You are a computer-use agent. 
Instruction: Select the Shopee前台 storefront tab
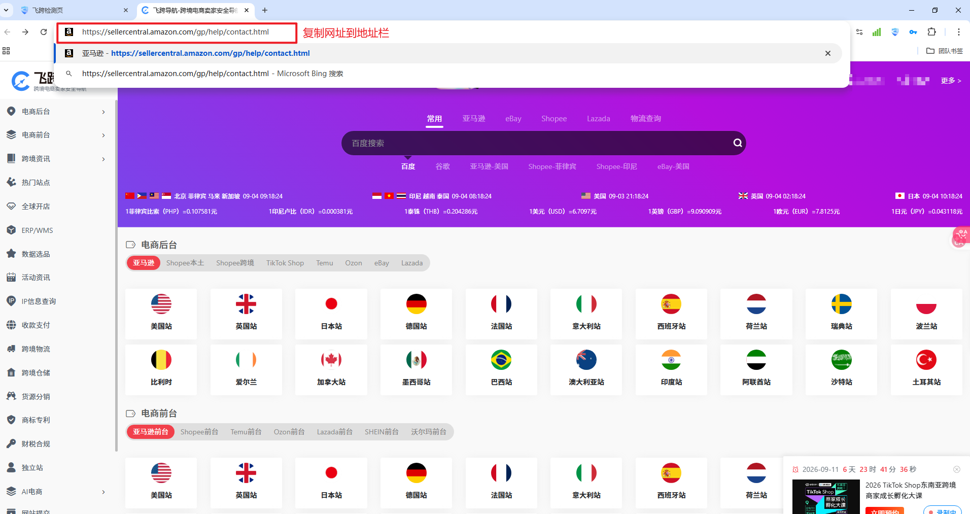tap(199, 432)
